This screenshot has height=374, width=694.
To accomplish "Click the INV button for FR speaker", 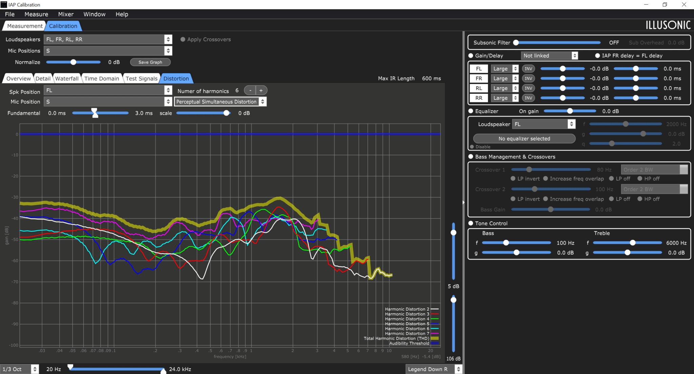I will point(528,79).
